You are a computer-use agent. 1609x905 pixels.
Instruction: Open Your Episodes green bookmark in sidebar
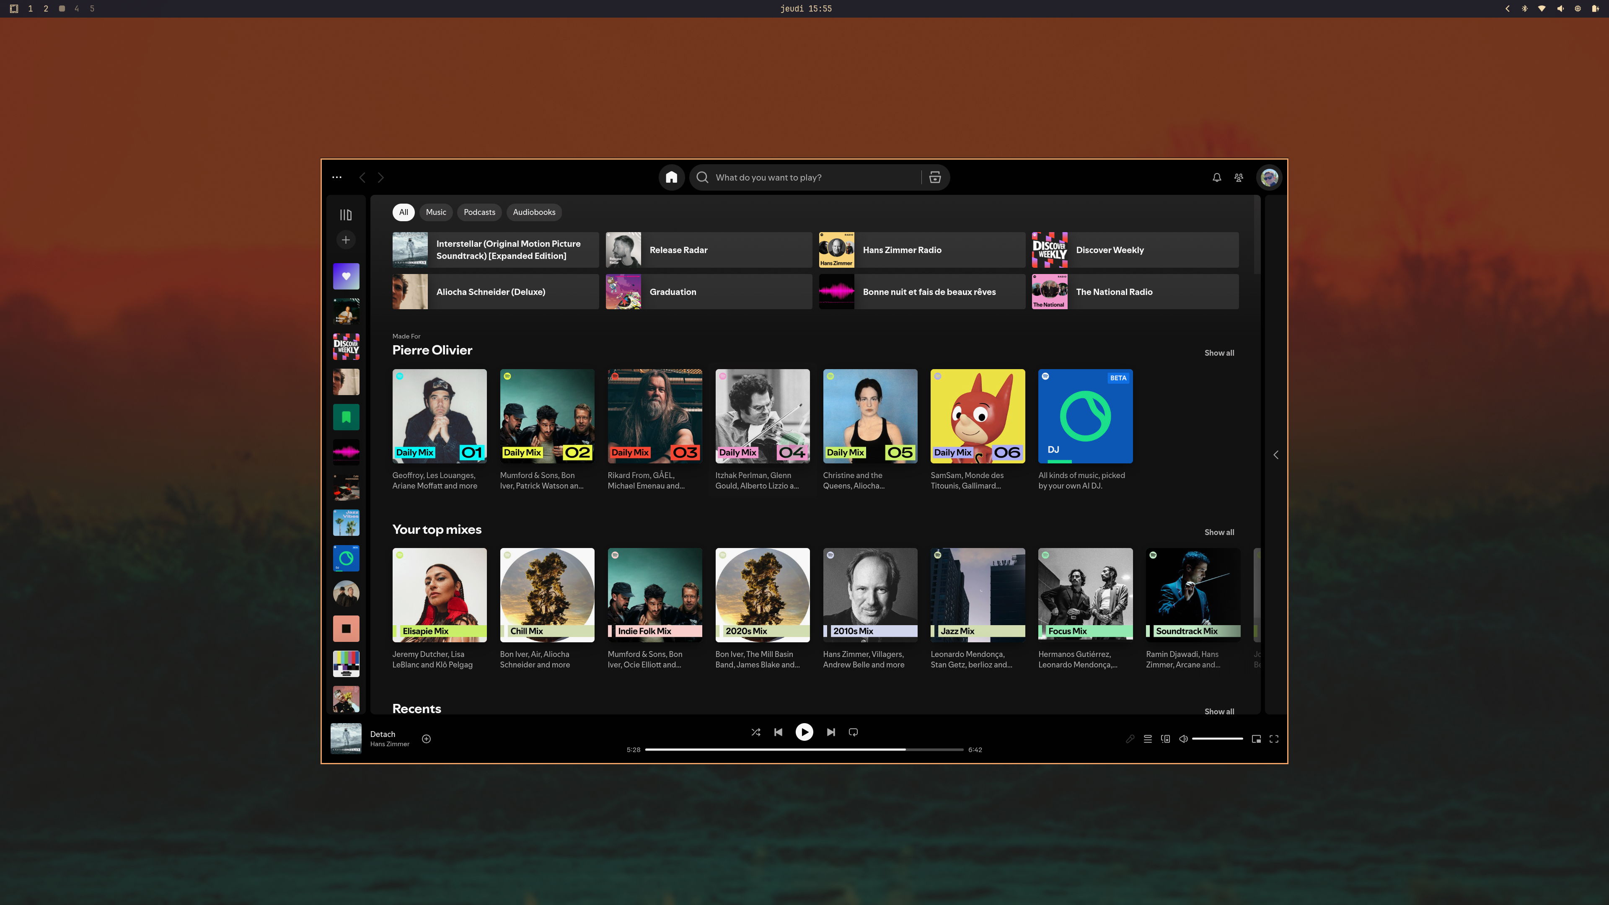click(346, 417)
